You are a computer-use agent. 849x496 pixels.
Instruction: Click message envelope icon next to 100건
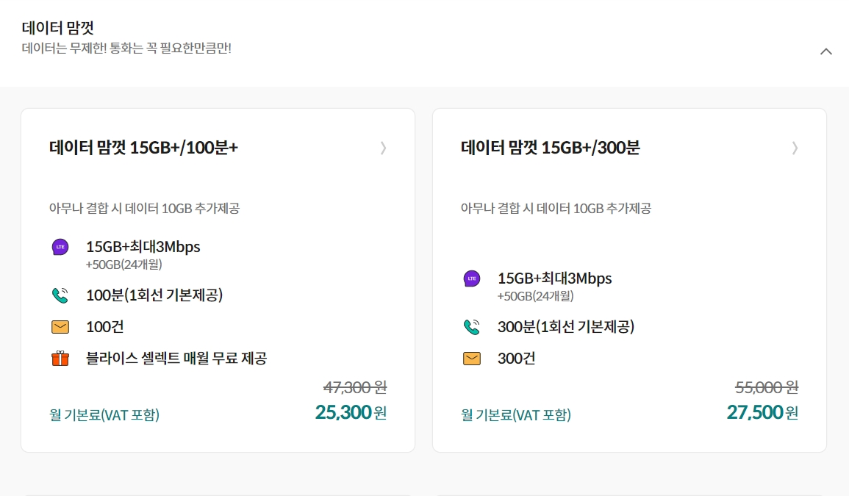pyautogui.click(x=60, y=327)
